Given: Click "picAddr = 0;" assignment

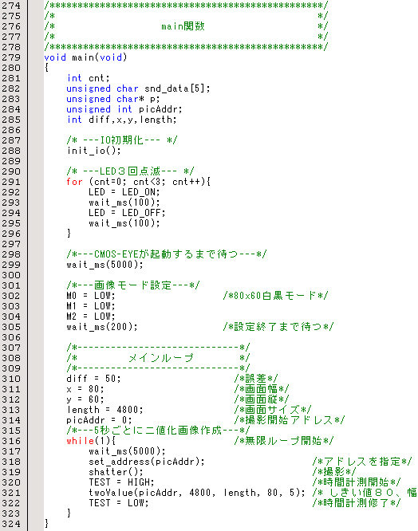Looking at the screenshot, I should pyautogui.click(x=99, y=420).
